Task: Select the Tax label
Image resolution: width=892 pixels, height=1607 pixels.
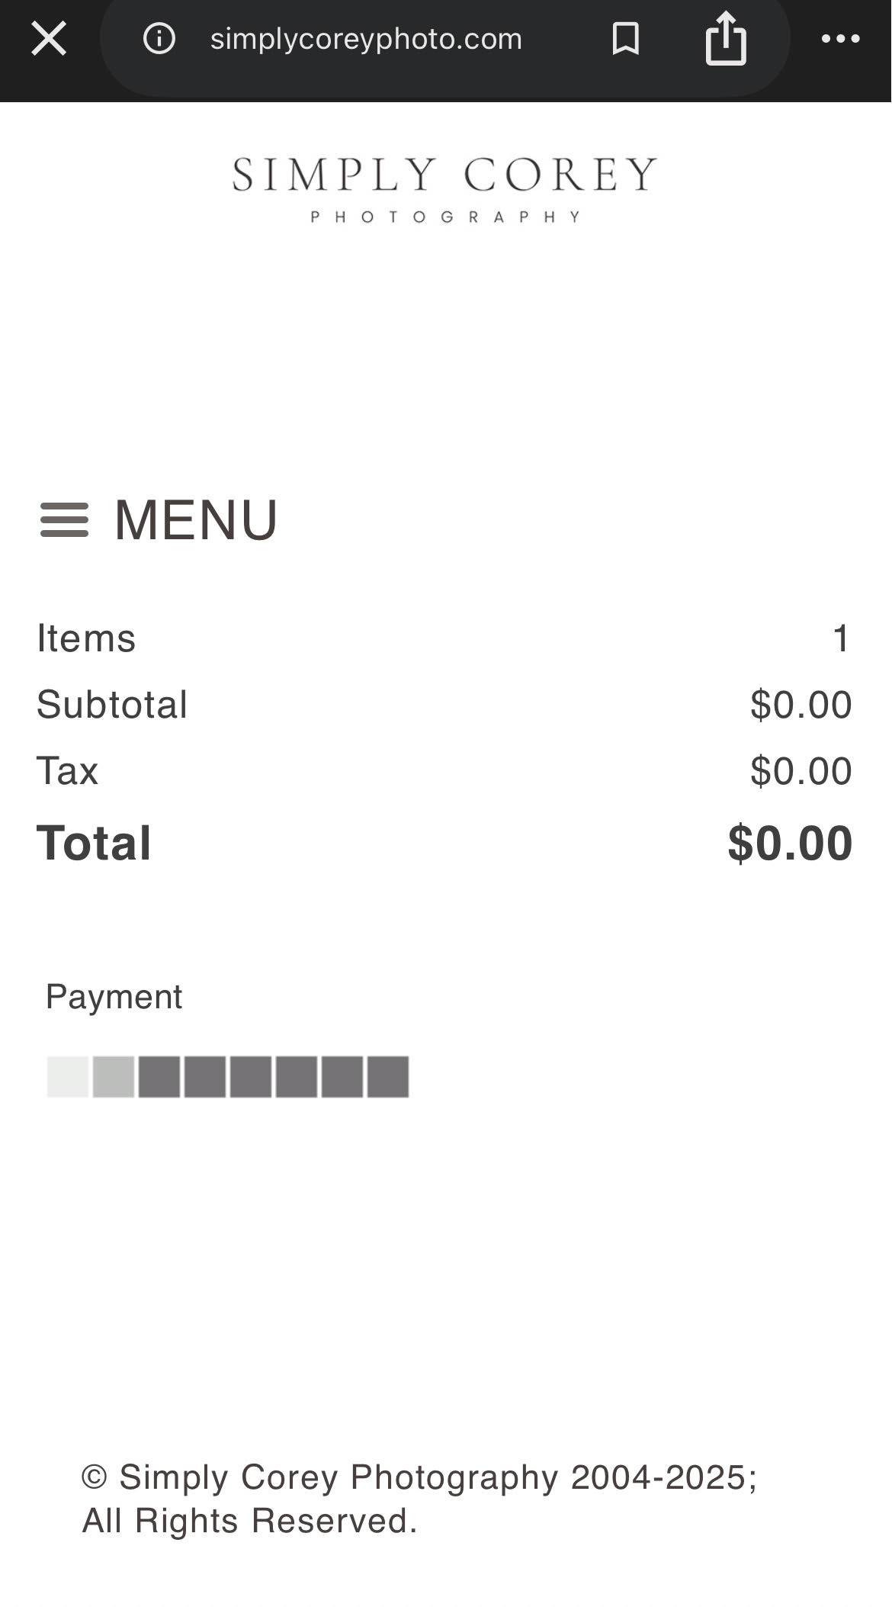Action: pyautogui.click(x=68, y=770)
